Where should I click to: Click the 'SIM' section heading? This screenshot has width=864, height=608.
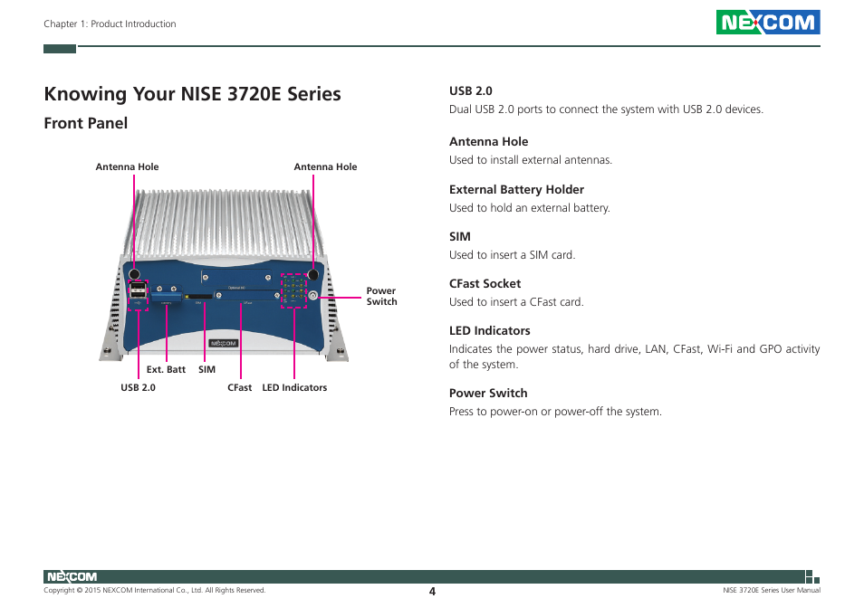459,237
